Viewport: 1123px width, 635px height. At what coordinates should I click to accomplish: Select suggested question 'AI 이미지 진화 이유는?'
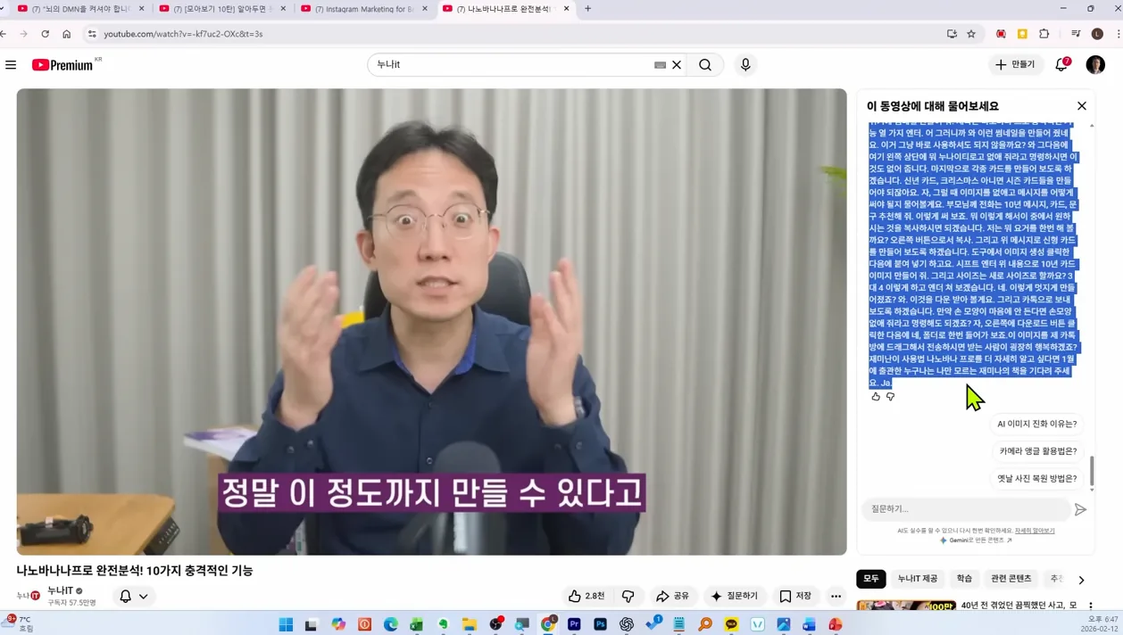1036,424
